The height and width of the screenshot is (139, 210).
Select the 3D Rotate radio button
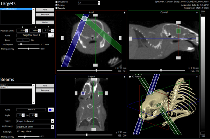coord(130,77)
